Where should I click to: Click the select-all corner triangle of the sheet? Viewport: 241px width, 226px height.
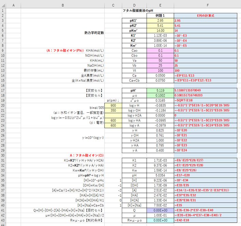pos(3,5)
